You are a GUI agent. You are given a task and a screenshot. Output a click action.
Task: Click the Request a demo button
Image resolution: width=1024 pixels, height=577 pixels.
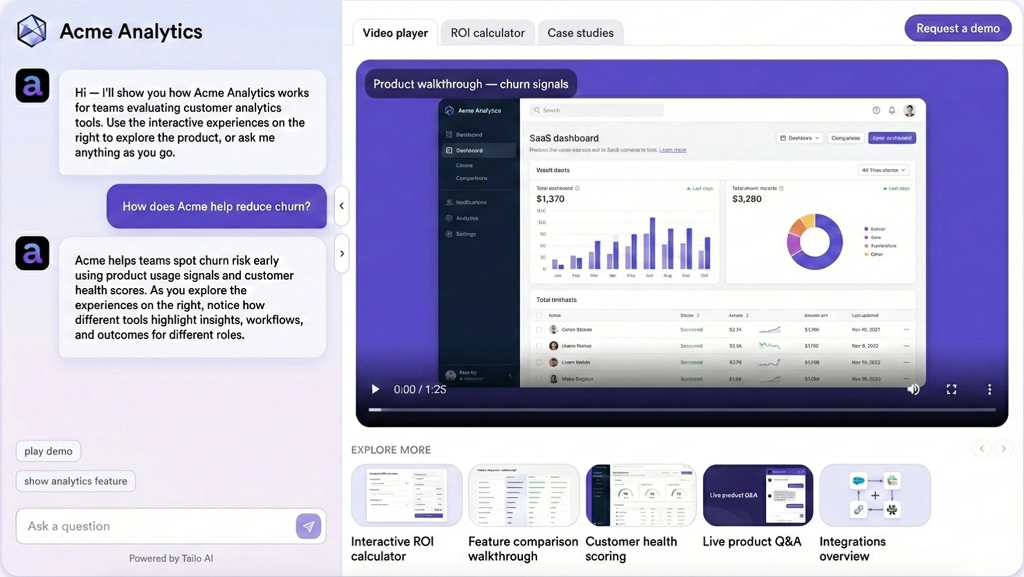[957, 28]
